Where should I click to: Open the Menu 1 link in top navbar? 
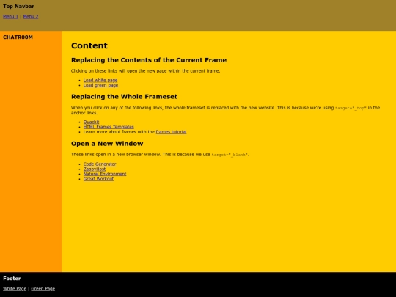pyautogui.click(x=10, y=17)
